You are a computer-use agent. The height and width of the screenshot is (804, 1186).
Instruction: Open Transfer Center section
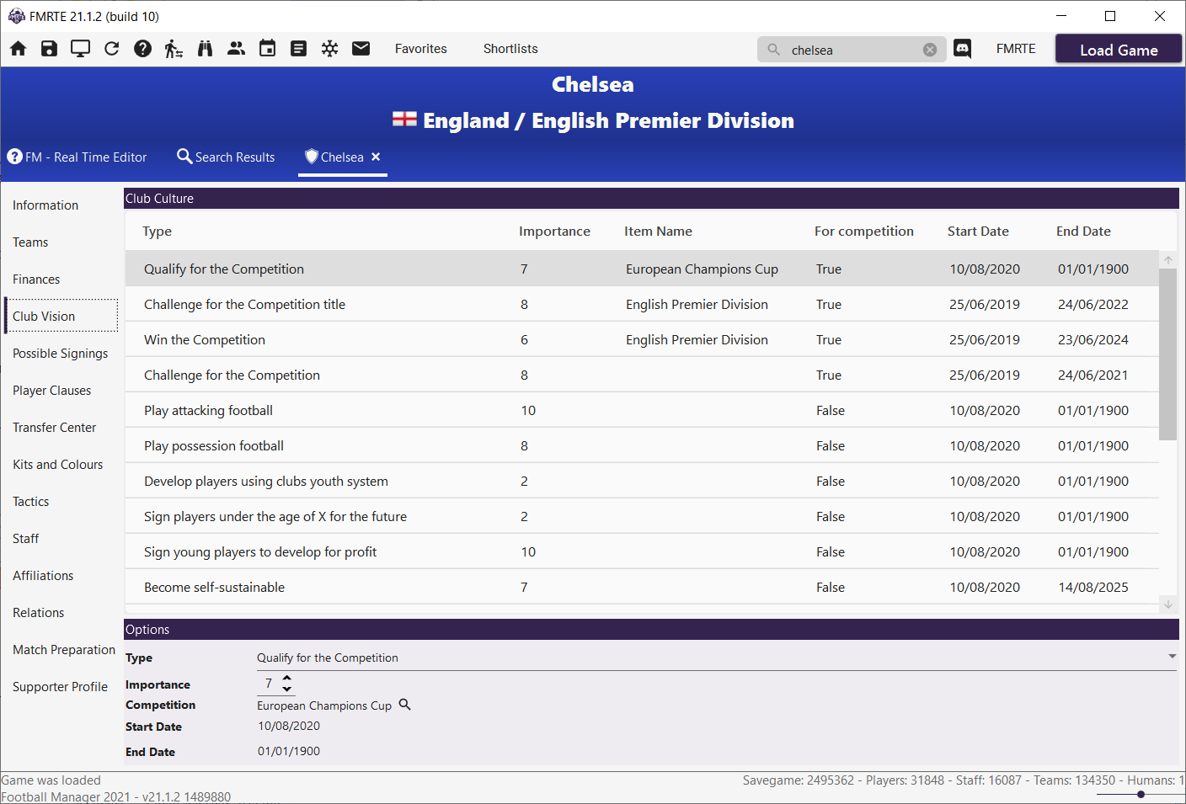[x=55, y=428]
